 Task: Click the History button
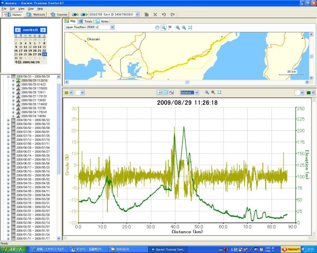coord(13,15)
